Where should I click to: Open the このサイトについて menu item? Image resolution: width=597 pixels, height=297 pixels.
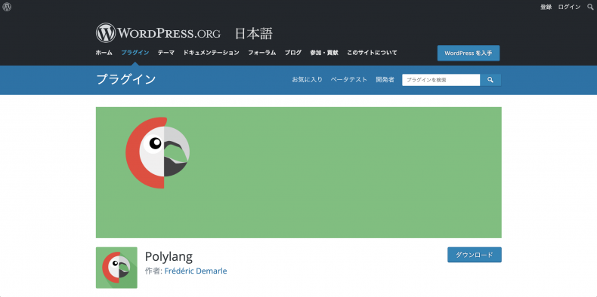(x=372, y=53)
